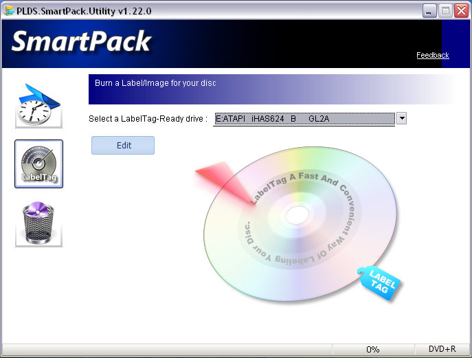This screenshot has width=472, height=358.
Task: Click the LabelTag disc preview image
Action: [300, 223]
